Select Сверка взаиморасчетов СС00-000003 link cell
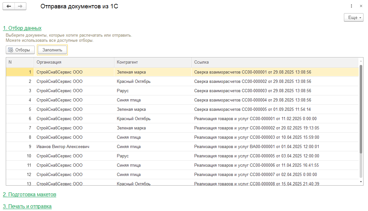368x211 pixels. 275,91
